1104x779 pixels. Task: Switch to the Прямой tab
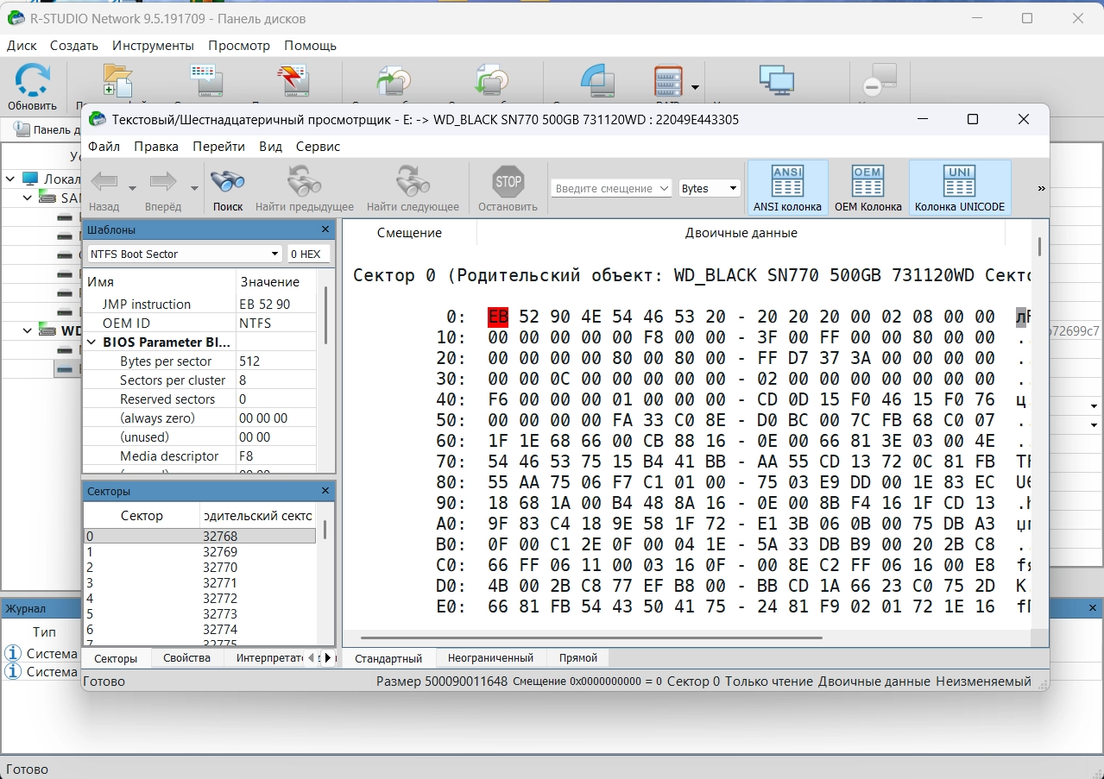[578, 658]
